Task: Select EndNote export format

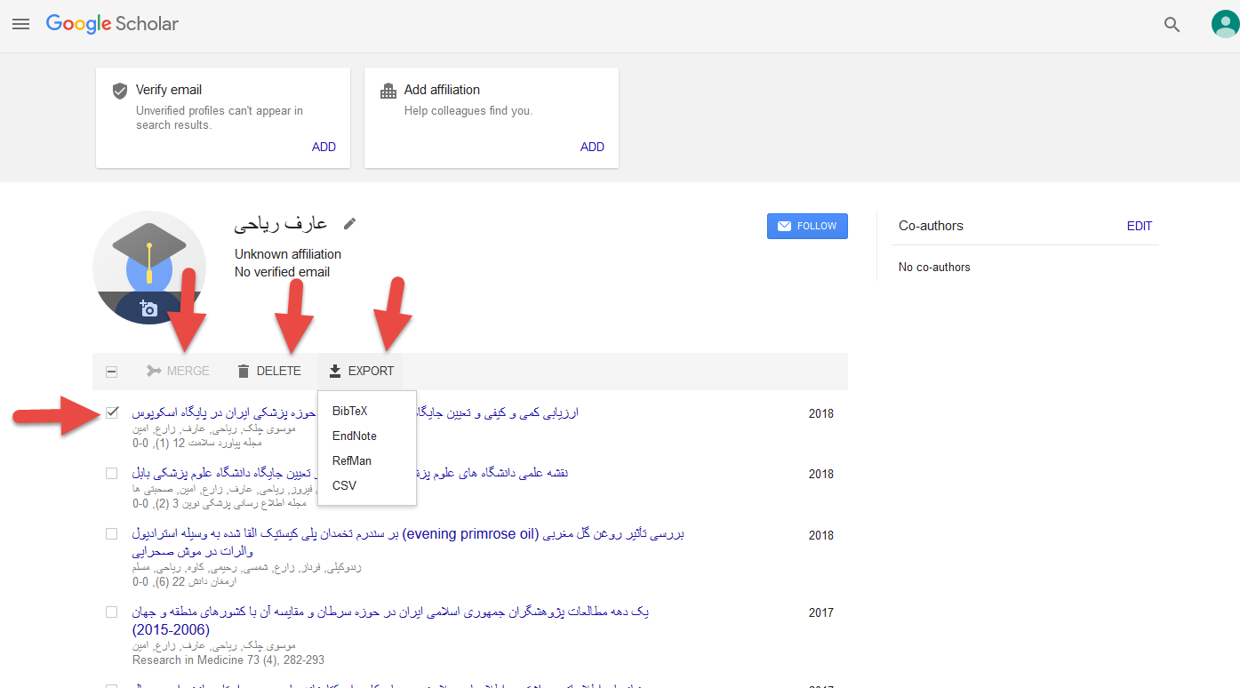Action: (x=354, y=436)
